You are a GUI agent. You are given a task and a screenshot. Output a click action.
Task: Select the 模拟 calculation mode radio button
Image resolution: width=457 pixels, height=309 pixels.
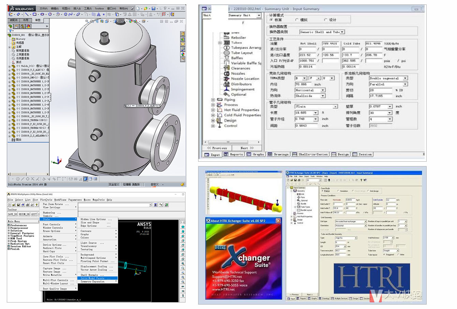(x=297, y=20)
